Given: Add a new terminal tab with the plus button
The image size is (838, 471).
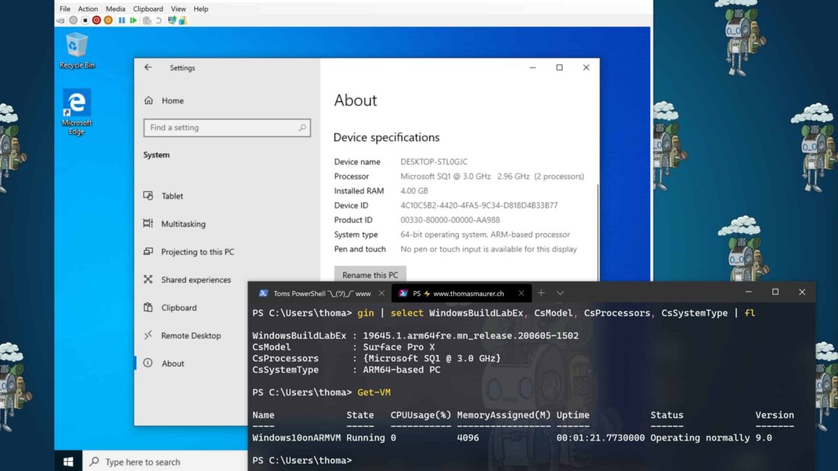Looking at the screenshot, I should [541, 293].
